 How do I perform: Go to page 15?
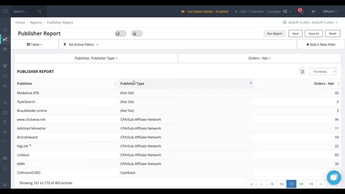(271, 184)
